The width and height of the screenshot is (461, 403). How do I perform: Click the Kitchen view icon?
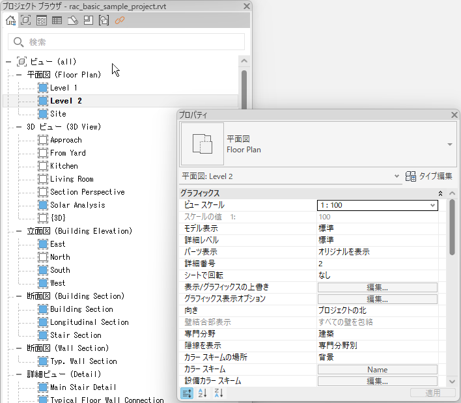(43, 166)
